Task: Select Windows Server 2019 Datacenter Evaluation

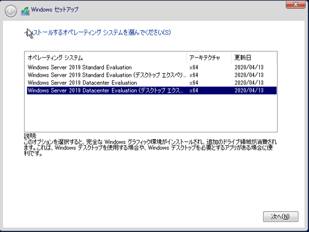Action: pos(82,83)
